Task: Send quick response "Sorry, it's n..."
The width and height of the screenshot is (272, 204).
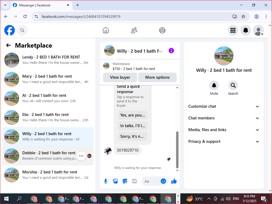Action: click(x=133, y=136)
